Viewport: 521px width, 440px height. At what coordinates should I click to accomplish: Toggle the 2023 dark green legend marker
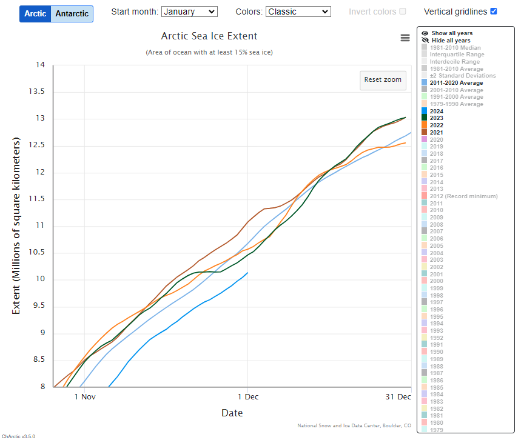pyautogui.click(x=425, y=118)
